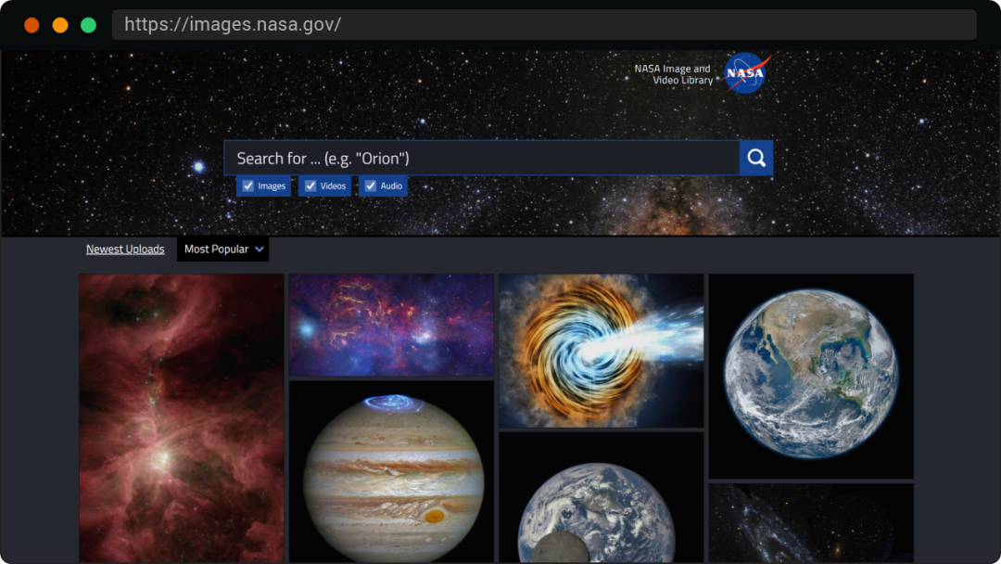Select the browser address bar URL
The height and width of the screenshot is (564, 1001).
pyautogui.click(x=544, y=24)
